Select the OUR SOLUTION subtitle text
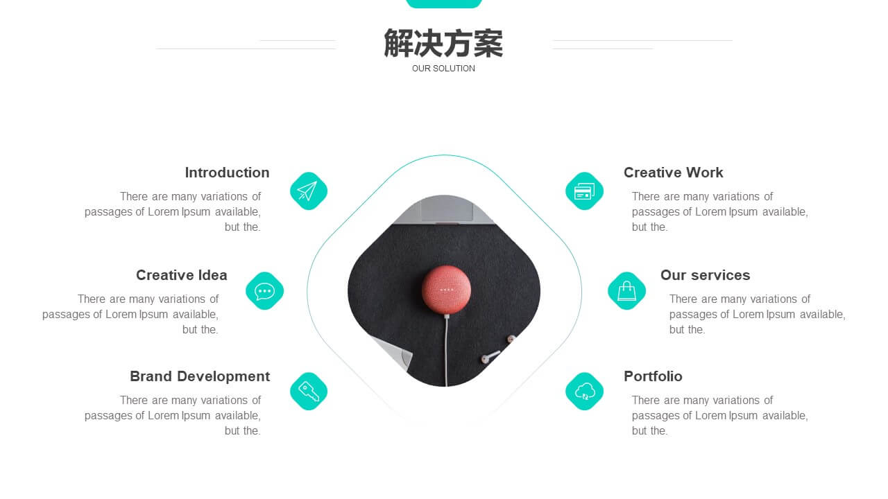The height and width of the screenshot is (499, 888). tap(444, 69)
